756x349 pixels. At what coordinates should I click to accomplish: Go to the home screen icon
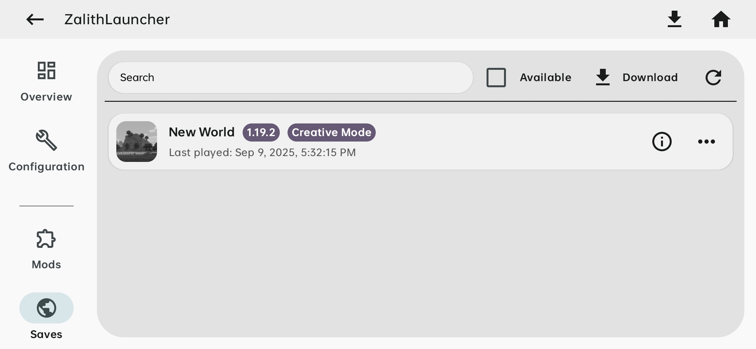point(721,19)
